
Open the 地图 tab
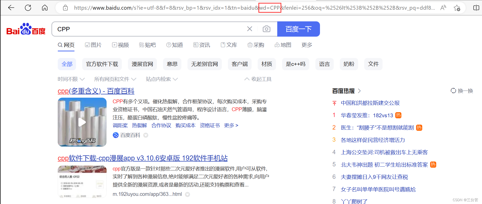pos(283,45)
